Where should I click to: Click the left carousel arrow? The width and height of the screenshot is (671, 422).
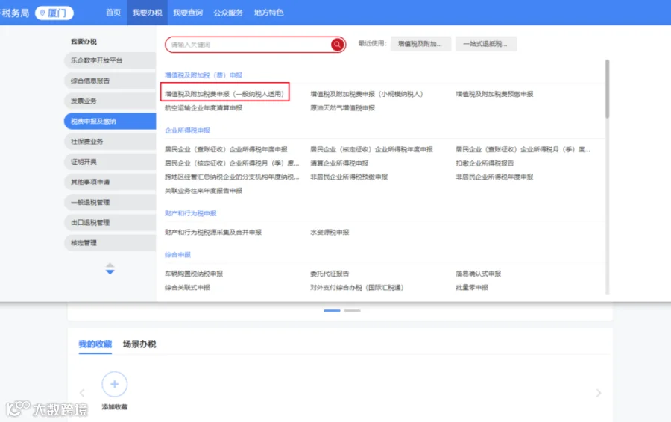coord(82,393)
